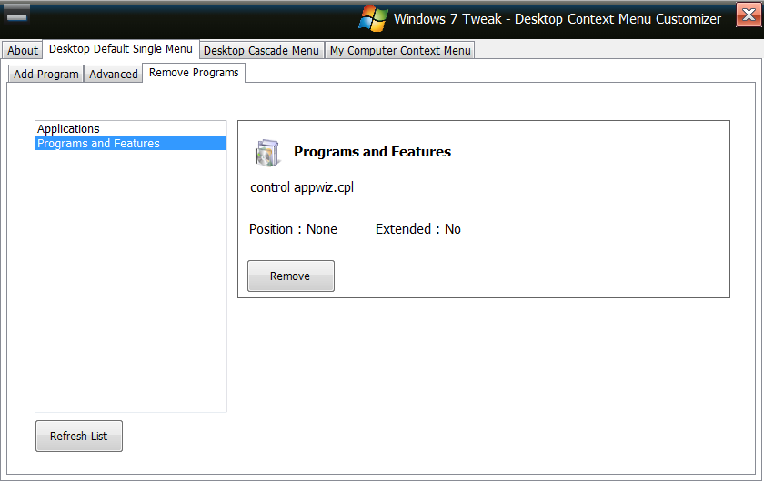Image resolution: width=764 pixels, height=482 pixels.
Task: Open the Desktop Cascade Menu tab
Action: click(261, 50)
